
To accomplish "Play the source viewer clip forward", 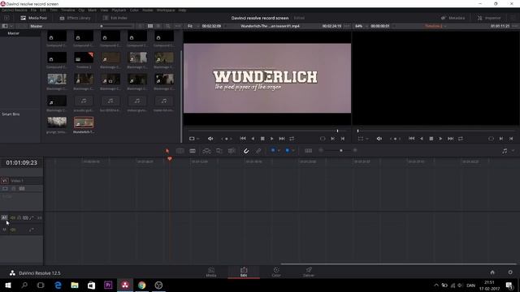I will (272, 139).
